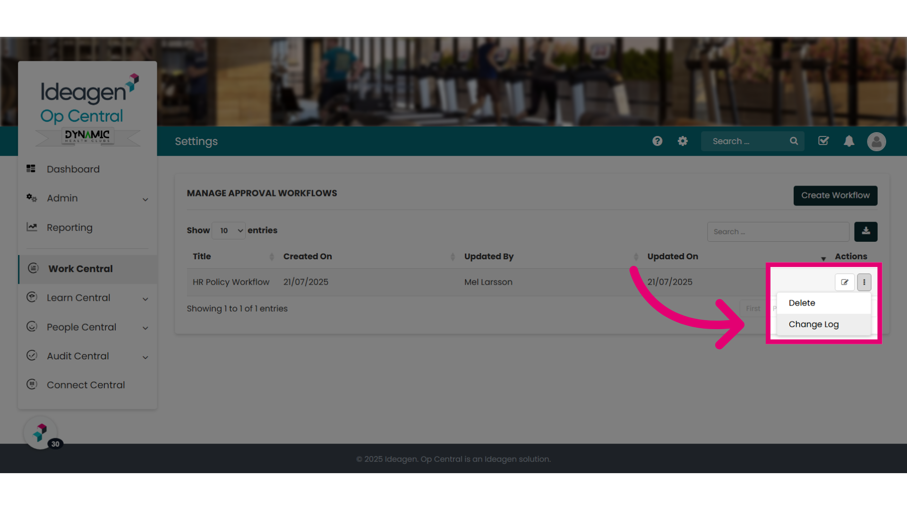Click the workflows table Search field
Image resolution: width=907 pixels, height=510 pixels.
pyautogui.click(x=778, y=231)
